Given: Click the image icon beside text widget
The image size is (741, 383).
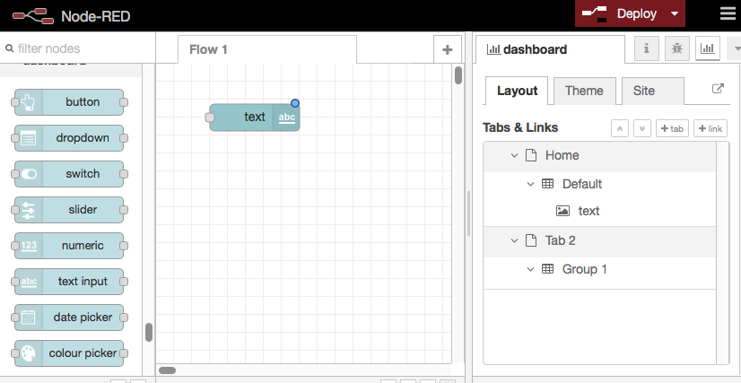Looking at the screenshot, I should click(x=562, y=211).
